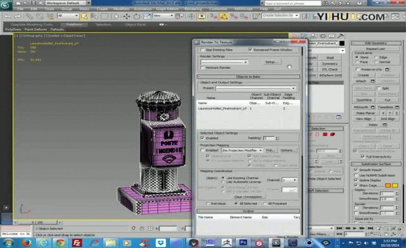Select Use Automatic Unwrap radio button
The width and height of the screenshot is (406, 248).
point(223,182)
